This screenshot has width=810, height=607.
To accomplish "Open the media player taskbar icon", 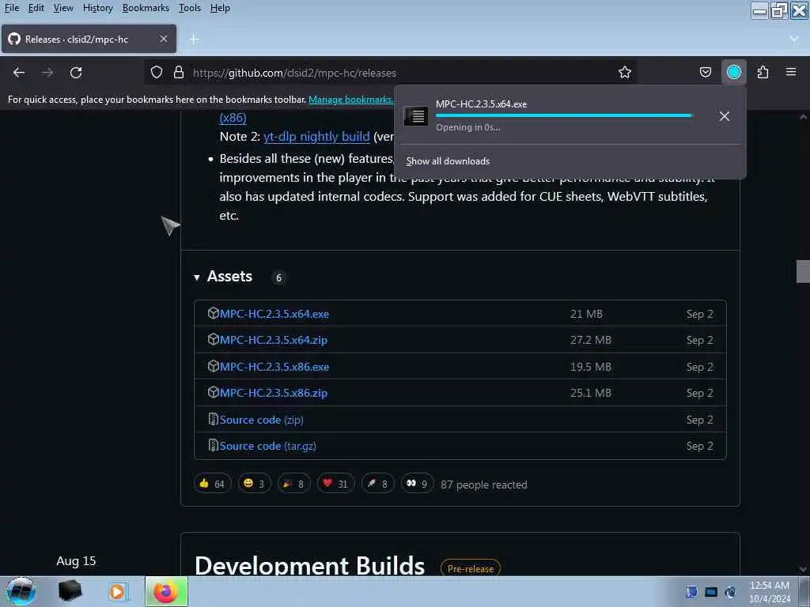I will pos(117,591).
